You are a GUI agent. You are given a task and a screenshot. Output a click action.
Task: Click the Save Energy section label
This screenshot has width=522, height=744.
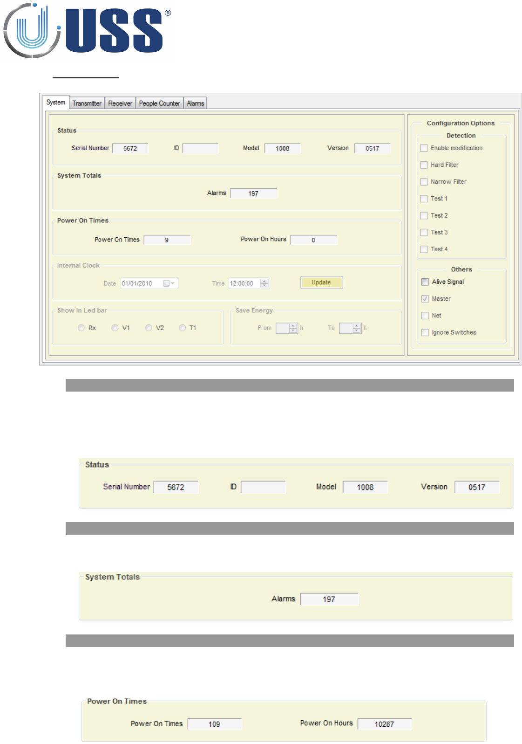click(254, 310)
